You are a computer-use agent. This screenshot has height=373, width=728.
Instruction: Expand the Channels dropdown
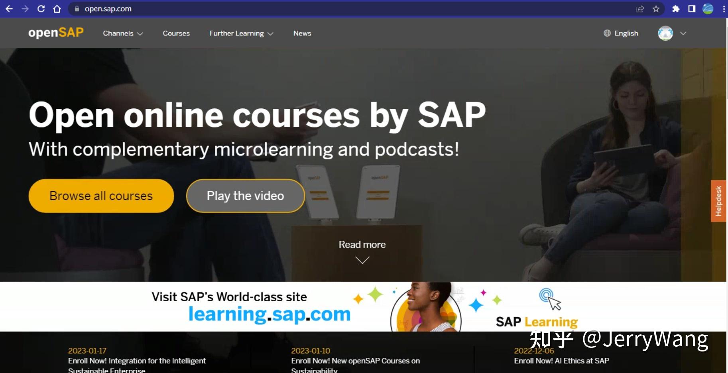(x=122, y=33)
